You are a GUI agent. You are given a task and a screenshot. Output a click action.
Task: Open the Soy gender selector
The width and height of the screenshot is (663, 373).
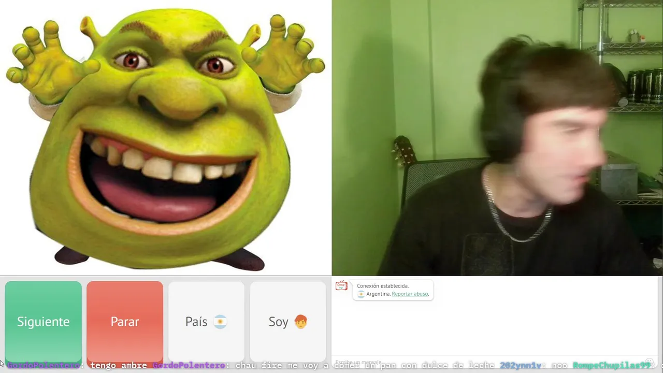tap(288, 321)
